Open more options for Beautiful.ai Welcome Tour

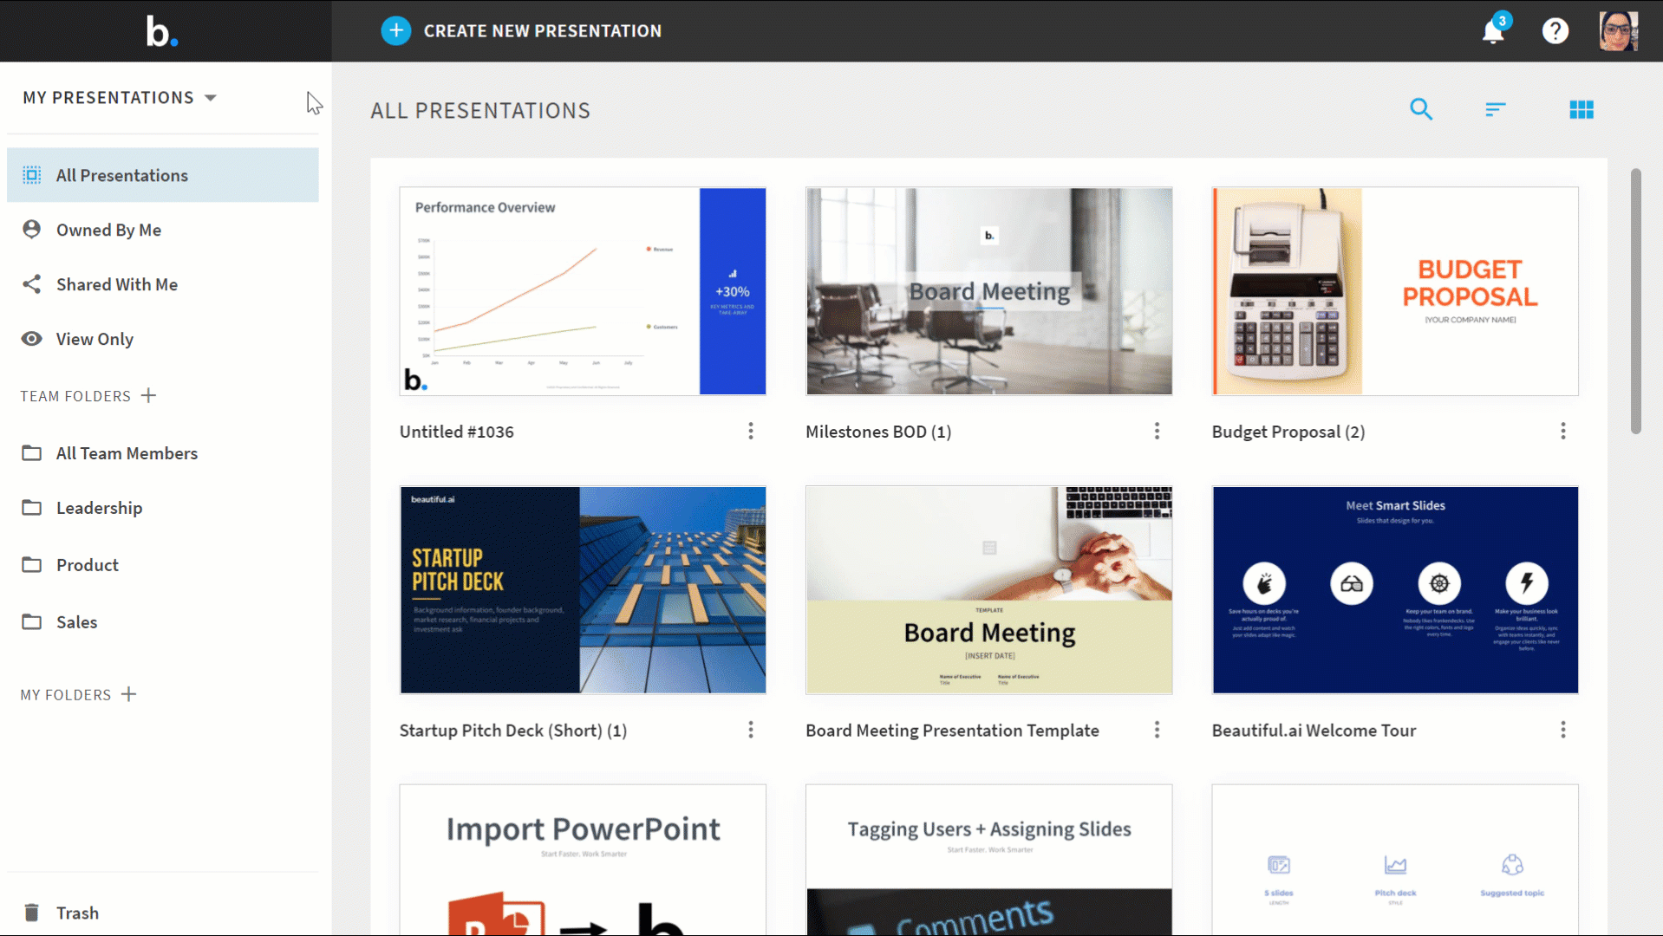click(x=1563, y=731)
